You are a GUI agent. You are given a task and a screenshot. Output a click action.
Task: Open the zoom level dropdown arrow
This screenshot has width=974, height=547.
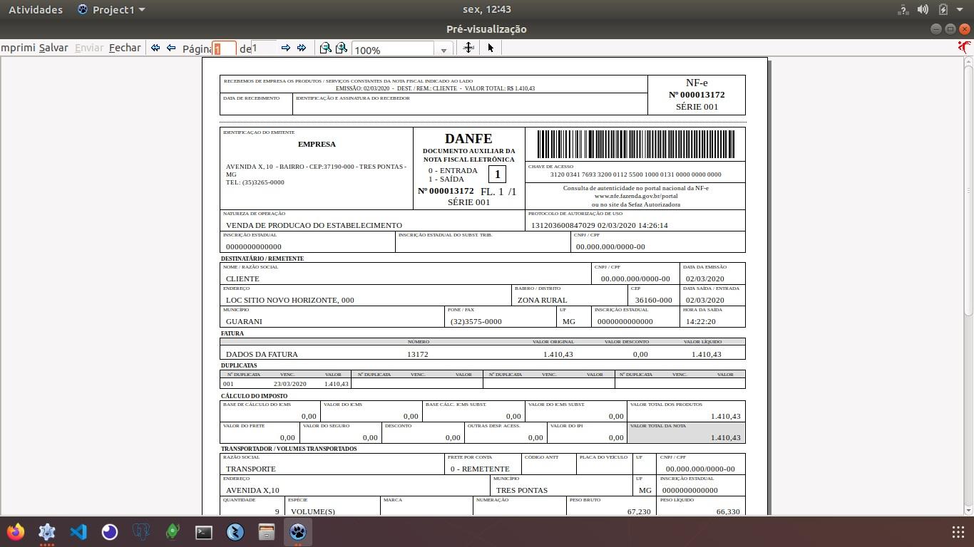(x=444, y=50)
